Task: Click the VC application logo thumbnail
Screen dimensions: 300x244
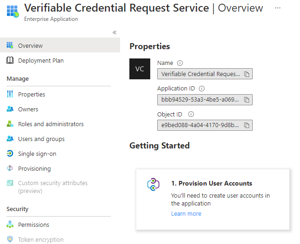Action: point(140,69)
